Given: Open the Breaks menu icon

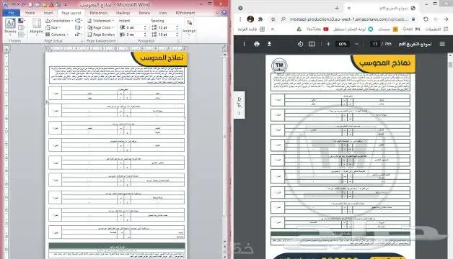Looking at the screenshot, I should click(78, 21).
